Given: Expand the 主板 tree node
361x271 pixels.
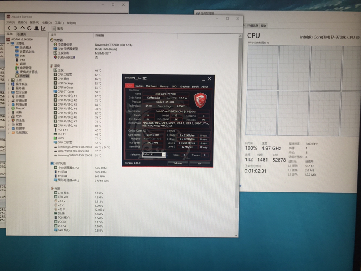Looking at the screenshot, I should point(8,80).
